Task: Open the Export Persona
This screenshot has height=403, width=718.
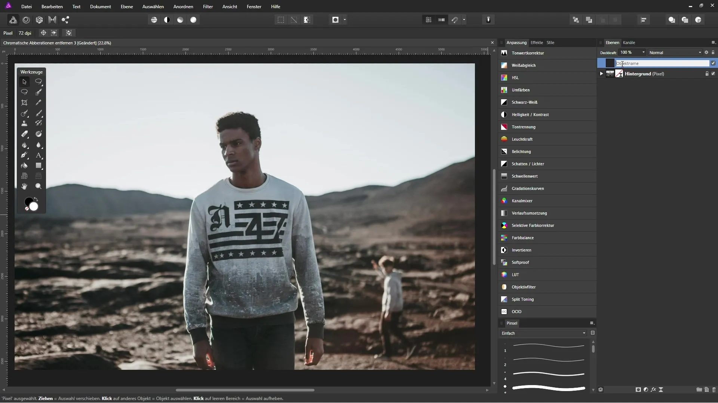Action: click(65, 20)
